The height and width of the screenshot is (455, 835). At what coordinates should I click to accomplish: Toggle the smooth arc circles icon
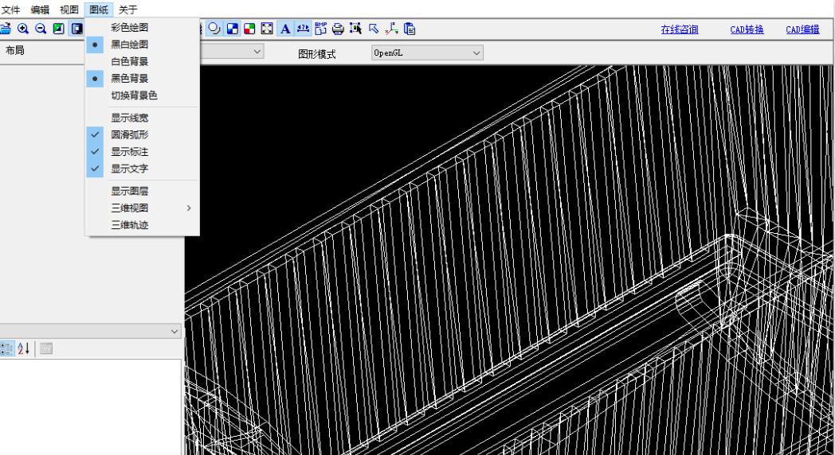(x=214, y=29)
